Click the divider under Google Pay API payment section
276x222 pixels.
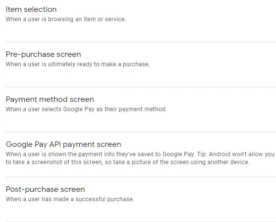(x=141, y=177)
